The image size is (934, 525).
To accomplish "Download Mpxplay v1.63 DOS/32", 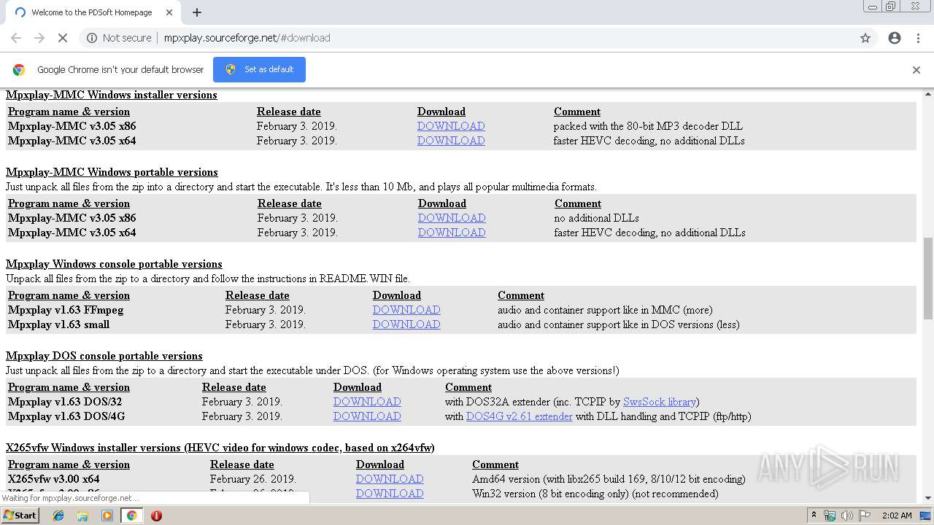I will tap(367, 402).
